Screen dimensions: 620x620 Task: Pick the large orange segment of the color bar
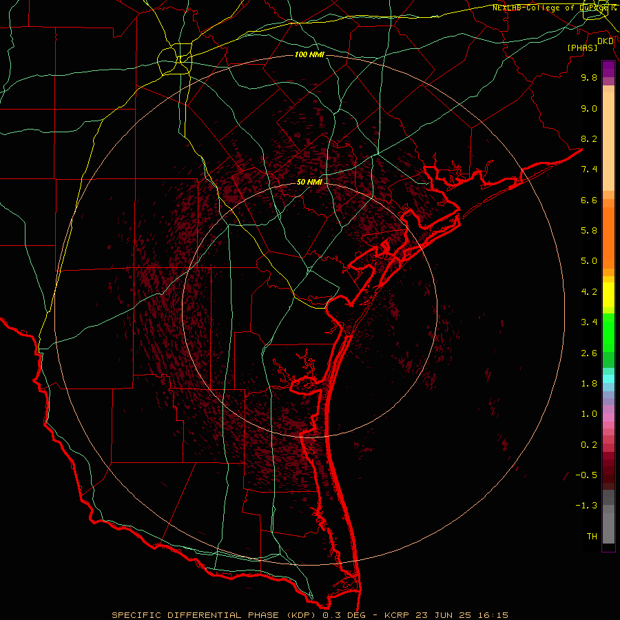pos(608,238)
